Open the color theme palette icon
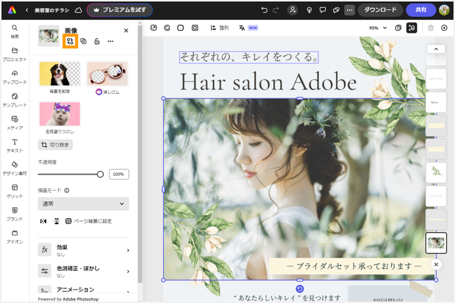Screen dimensions: 455x303 click(x=167, y=28)
